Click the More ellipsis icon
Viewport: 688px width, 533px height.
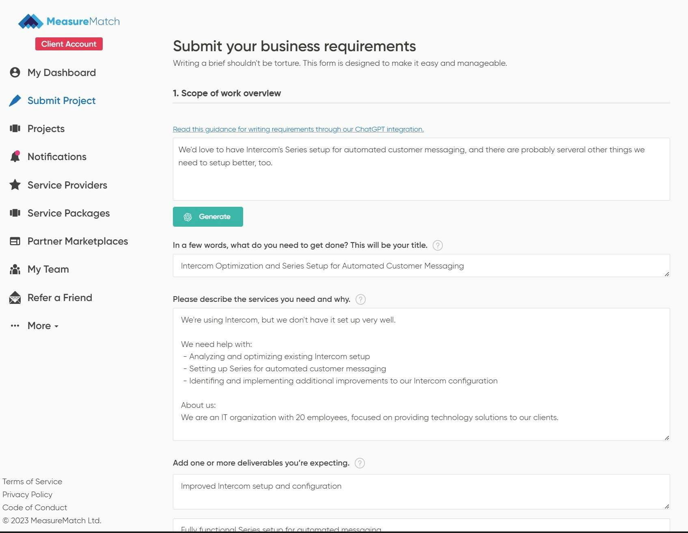pos(15,325)
